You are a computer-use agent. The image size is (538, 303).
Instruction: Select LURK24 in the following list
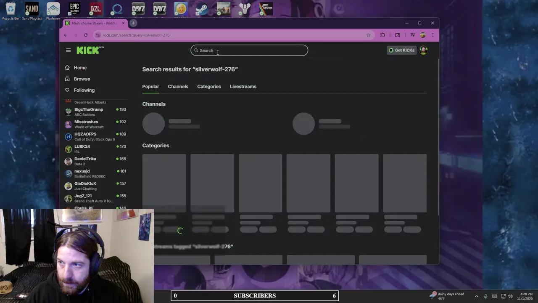coord(96,149)
